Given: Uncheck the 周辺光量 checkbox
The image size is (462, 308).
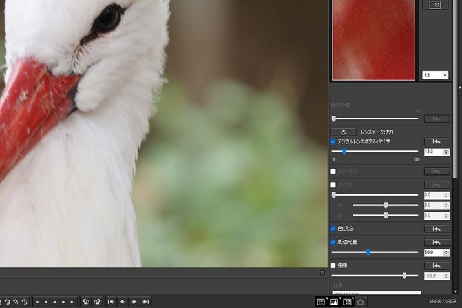Looking at the screenshot, I should tap(333, 242).
